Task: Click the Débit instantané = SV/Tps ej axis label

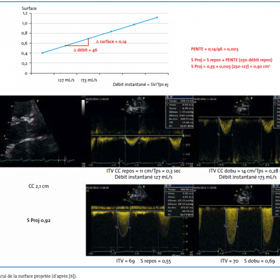Action: [140, 84]
